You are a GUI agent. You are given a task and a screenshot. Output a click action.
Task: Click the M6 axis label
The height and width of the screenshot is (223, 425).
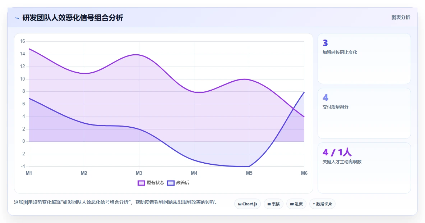coord(304,173)
